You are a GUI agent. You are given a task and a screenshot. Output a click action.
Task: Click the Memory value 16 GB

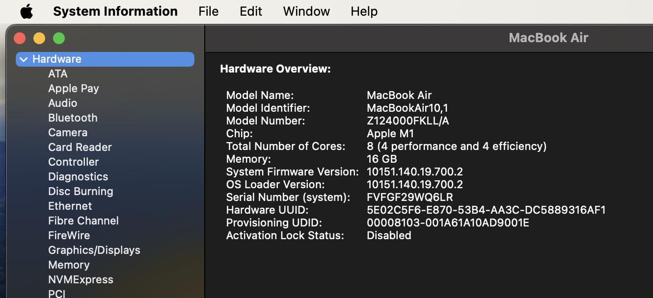click(x=382, y=159)
